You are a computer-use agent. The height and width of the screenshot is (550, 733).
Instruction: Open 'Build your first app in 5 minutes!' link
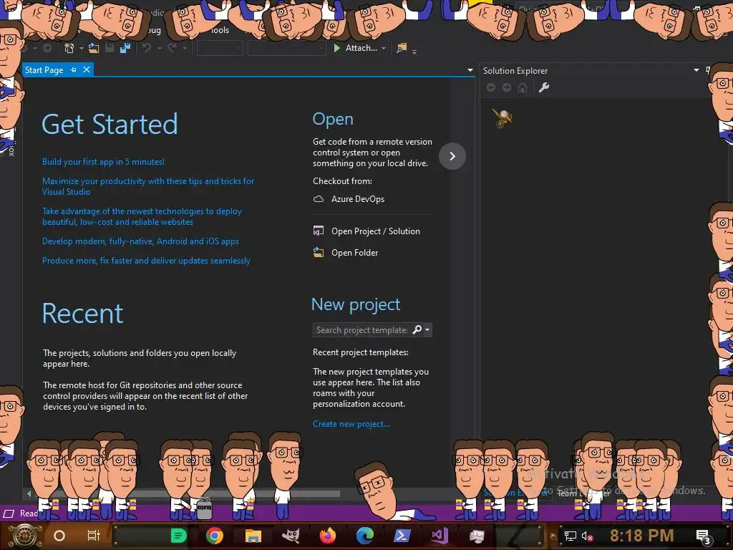click(103, 162)
